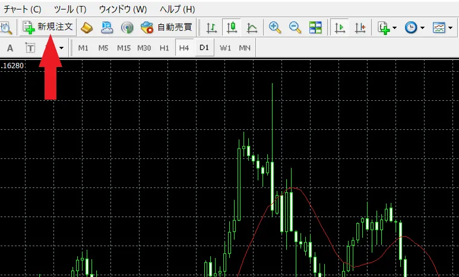Select the M1 timeframe
The height and width of the screenshot is (277, 459).
83,47
